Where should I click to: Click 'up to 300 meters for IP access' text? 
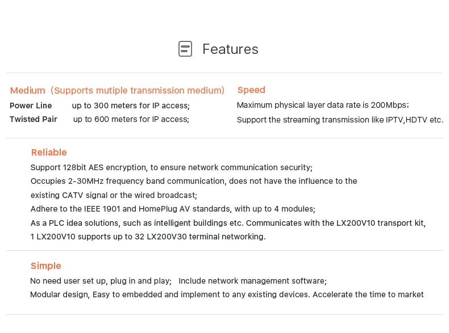pos(131,106)
